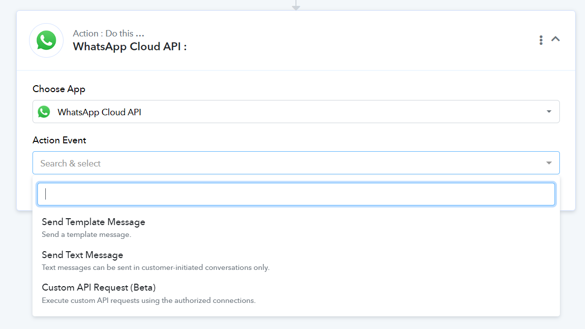The height and width of the screenshot is (329, 585).
Task: Click the customer-initiated conversations description
Action: point(156,267)
